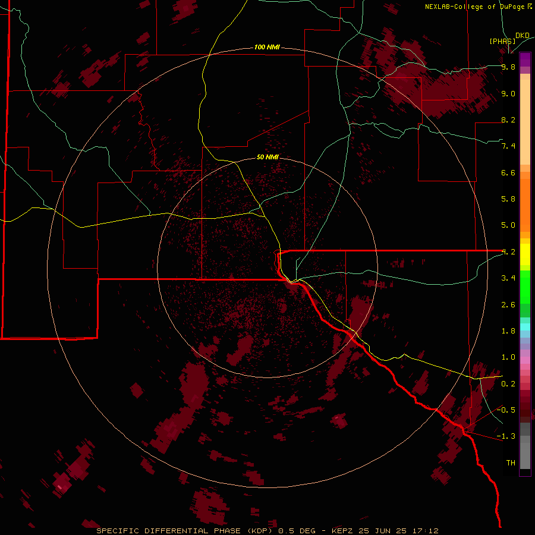Click the 4.2 scale value

tap(508, 252)
